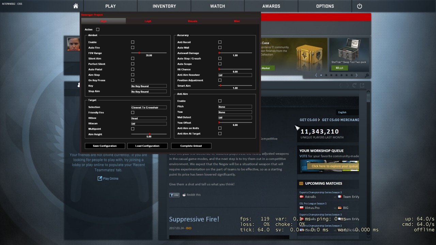Open the store search magnifier

367,75
